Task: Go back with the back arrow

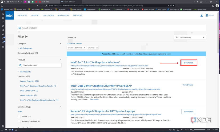Action: [x=38, y=6]
